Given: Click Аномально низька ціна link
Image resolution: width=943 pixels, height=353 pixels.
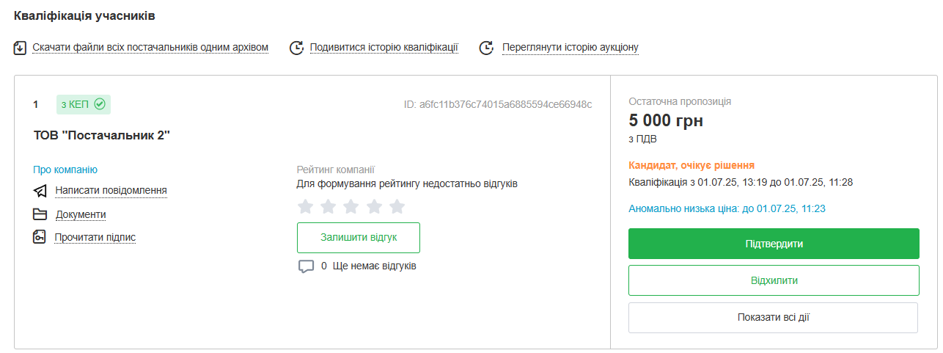Looking at the screenshot, I should coord(727,208).
